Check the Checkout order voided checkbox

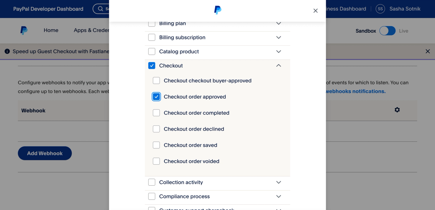pyautogui.click(x=156, y=161)
